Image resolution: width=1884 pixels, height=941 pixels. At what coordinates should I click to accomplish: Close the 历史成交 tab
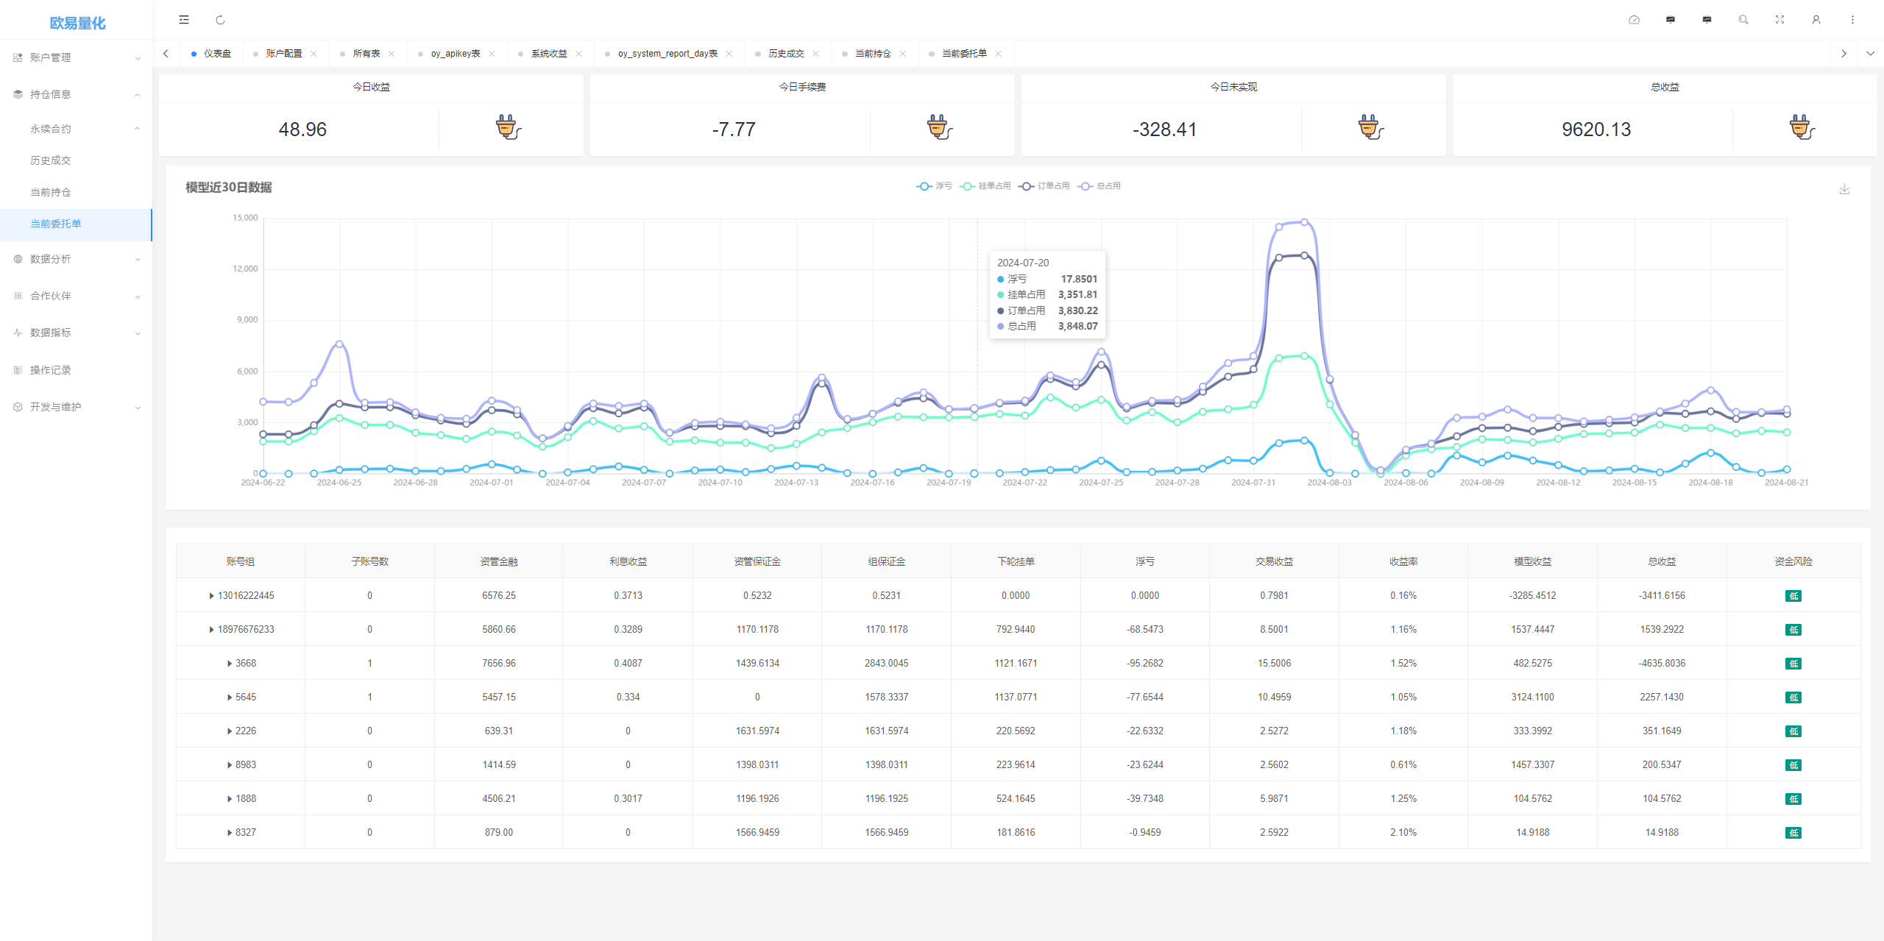815,54
